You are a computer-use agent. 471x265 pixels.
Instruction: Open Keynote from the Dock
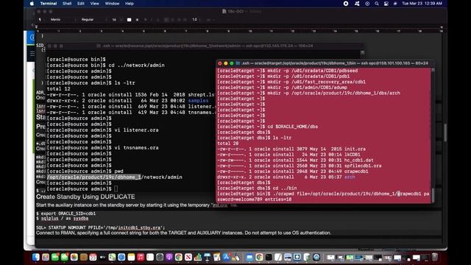(x=208, y=257)
